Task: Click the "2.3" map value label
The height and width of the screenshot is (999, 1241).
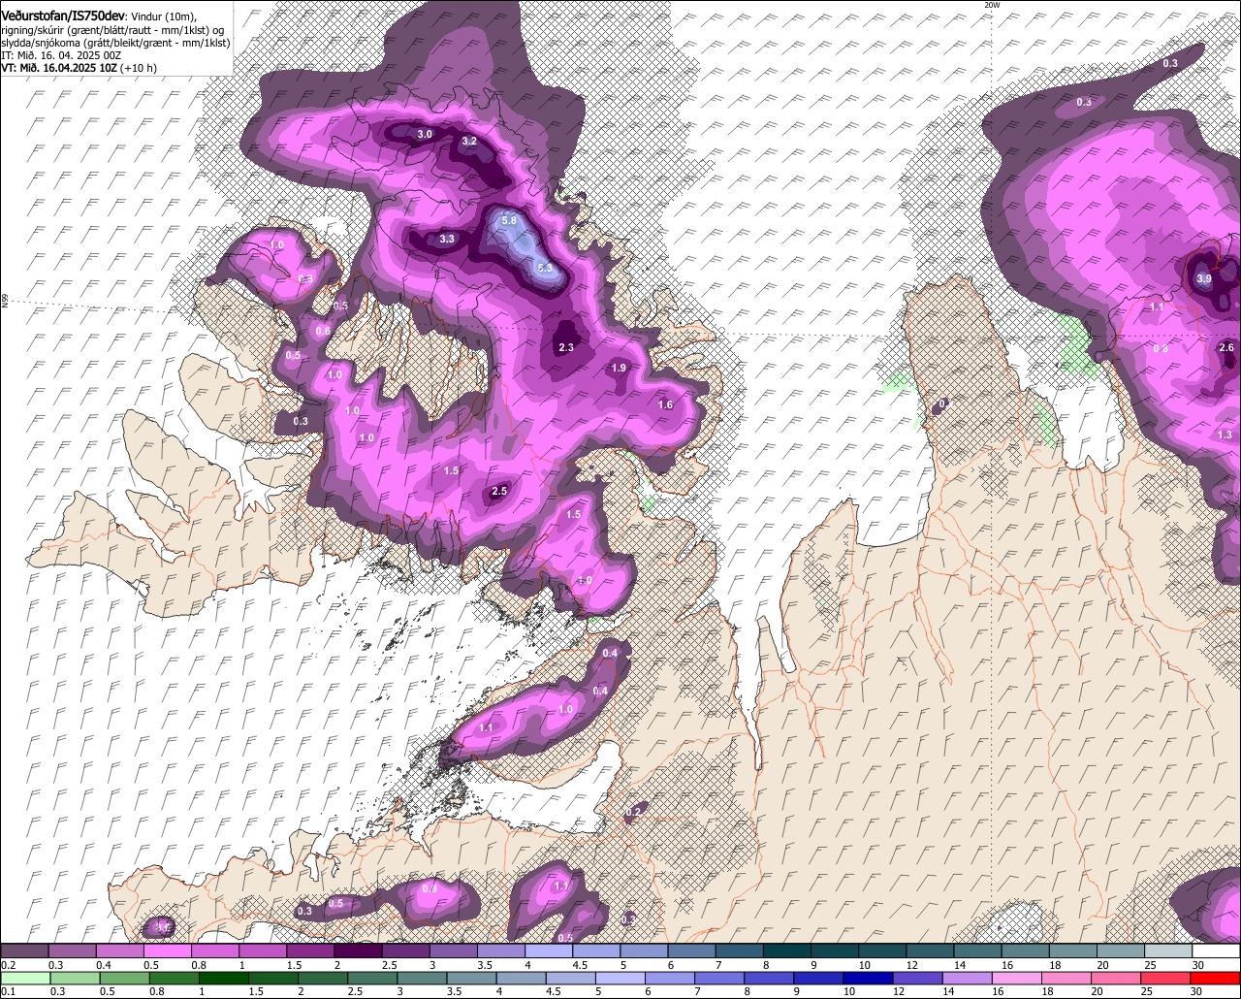Action: click(x=566, y=347)
